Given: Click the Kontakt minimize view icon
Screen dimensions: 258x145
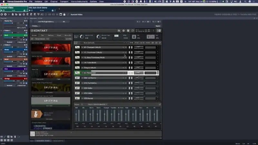Looking at the screenshot, I should coord(133,31).
